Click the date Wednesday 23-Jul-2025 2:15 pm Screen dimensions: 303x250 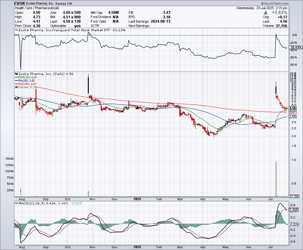point(262,8)
